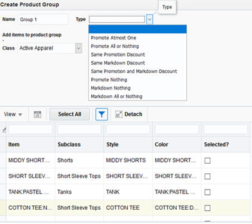This screenshot has width=252, height=224.
Task: Click the COTTON TEE:D... color cell
Action: [177, 208]
